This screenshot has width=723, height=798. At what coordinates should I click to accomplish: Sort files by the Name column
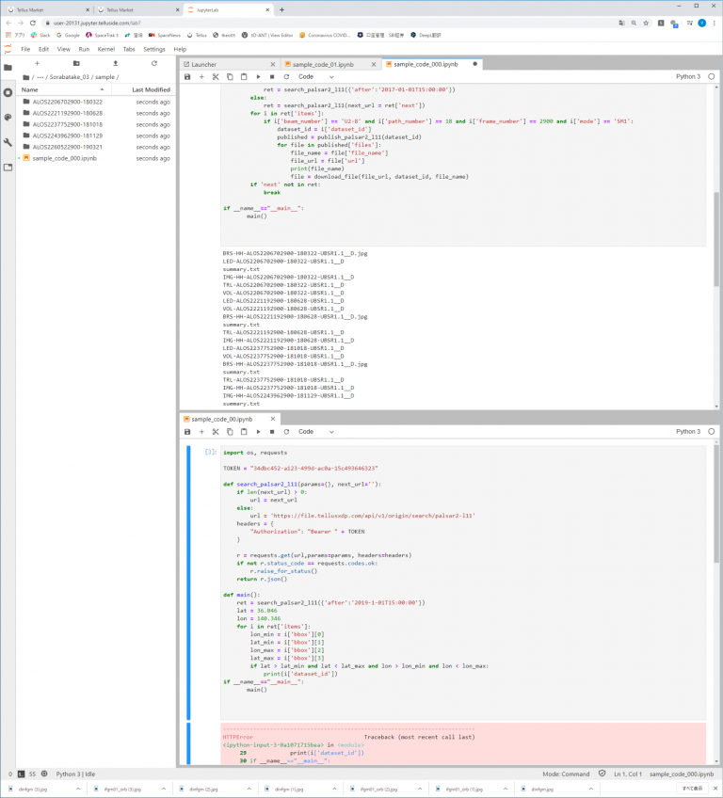(x=64, y=89)
